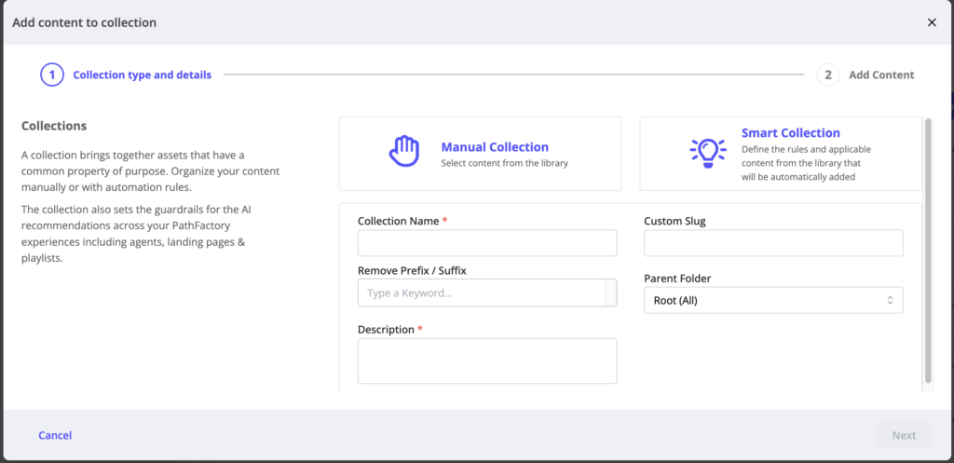Click the Parent Folder up-down arrows icon
The image size is (954, 463).
tap(890, 300)
